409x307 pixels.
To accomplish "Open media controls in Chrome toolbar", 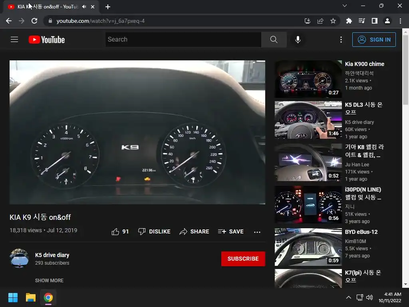I will point(361,21).
